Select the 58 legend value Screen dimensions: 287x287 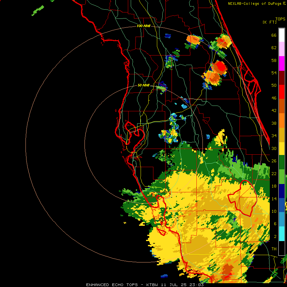(x=274, y=60)
